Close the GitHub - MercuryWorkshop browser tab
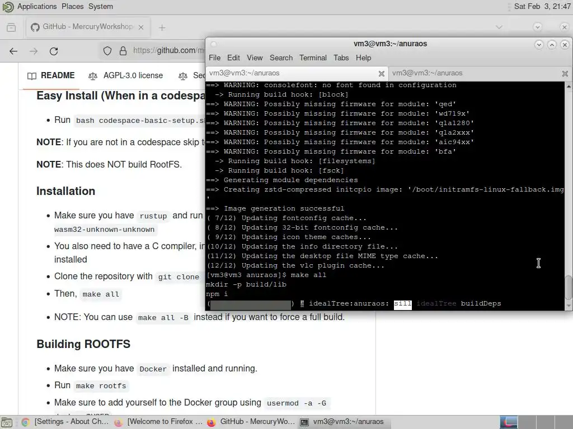 [141, 27]
